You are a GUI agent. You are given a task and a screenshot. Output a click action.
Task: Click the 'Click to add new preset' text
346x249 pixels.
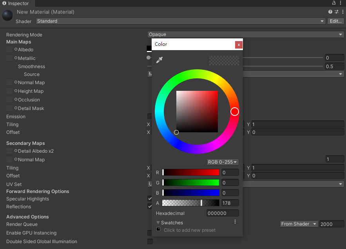click(x=190, y=230)
